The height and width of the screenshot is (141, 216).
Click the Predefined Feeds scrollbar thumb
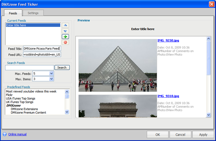[x=67, y=96]
